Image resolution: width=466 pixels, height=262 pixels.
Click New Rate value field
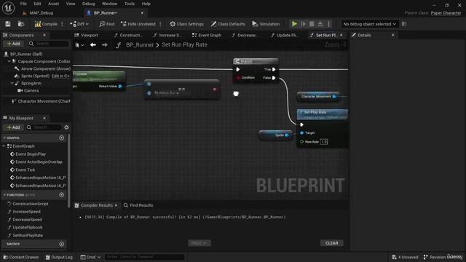pyautogui.click(x=324, y=142)
